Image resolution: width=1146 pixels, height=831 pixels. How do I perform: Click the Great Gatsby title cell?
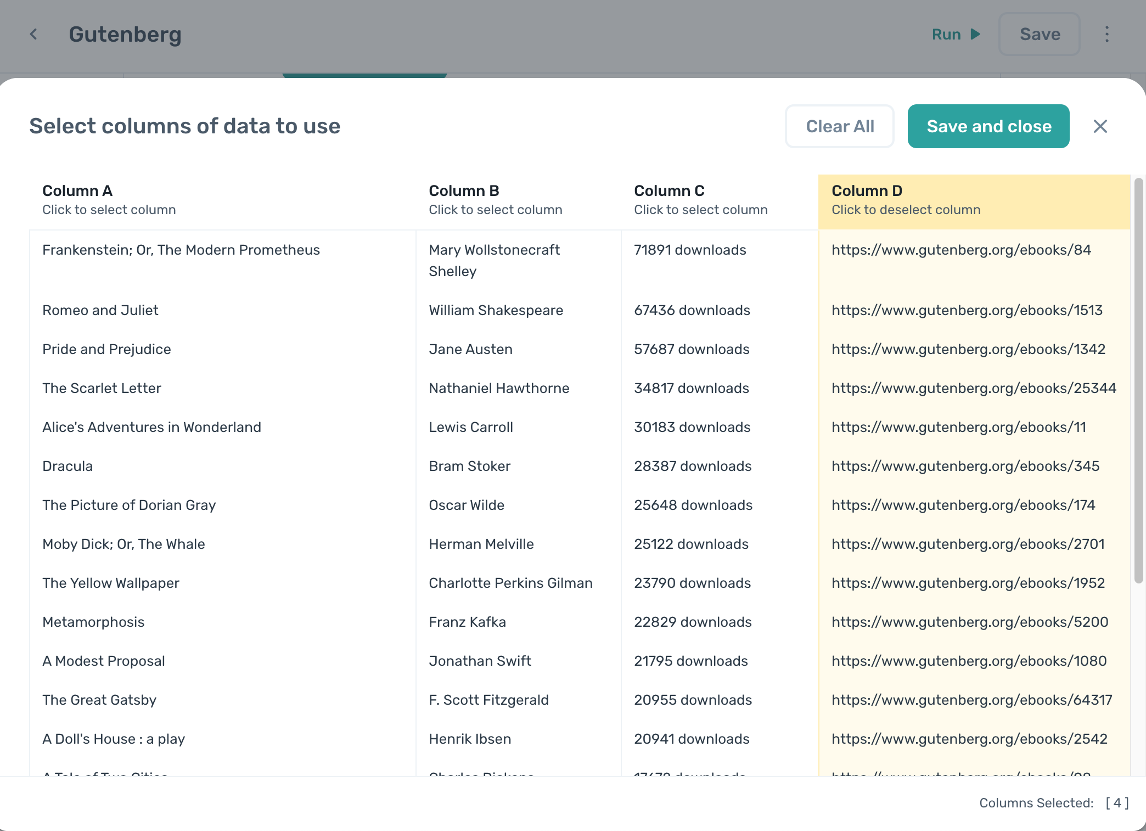pyautogui.click(x=99, y=700)
